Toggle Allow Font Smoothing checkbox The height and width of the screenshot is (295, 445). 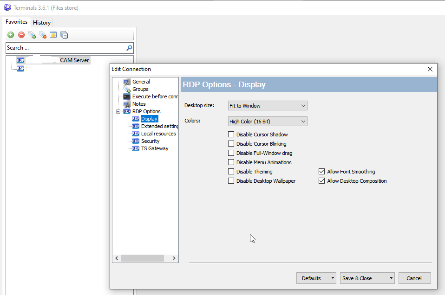pyautogui.click(x=321, y=172)
